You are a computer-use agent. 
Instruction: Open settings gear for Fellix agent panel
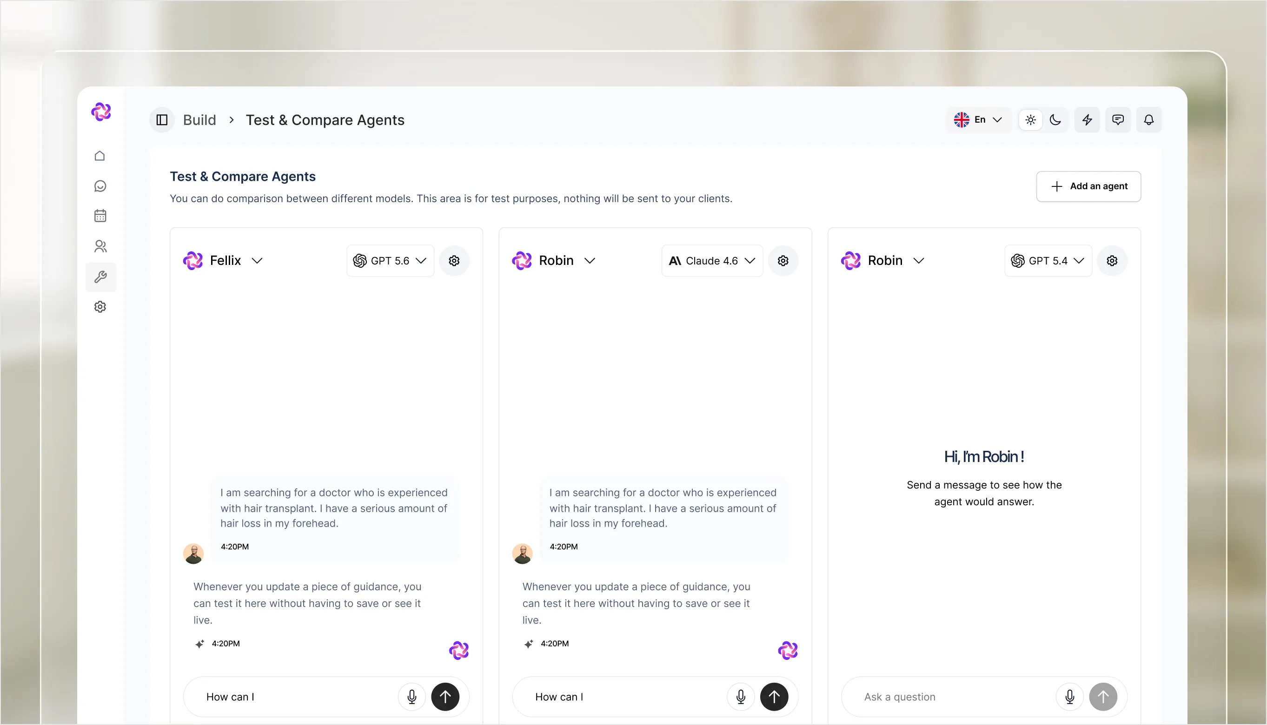pos(454,260)
